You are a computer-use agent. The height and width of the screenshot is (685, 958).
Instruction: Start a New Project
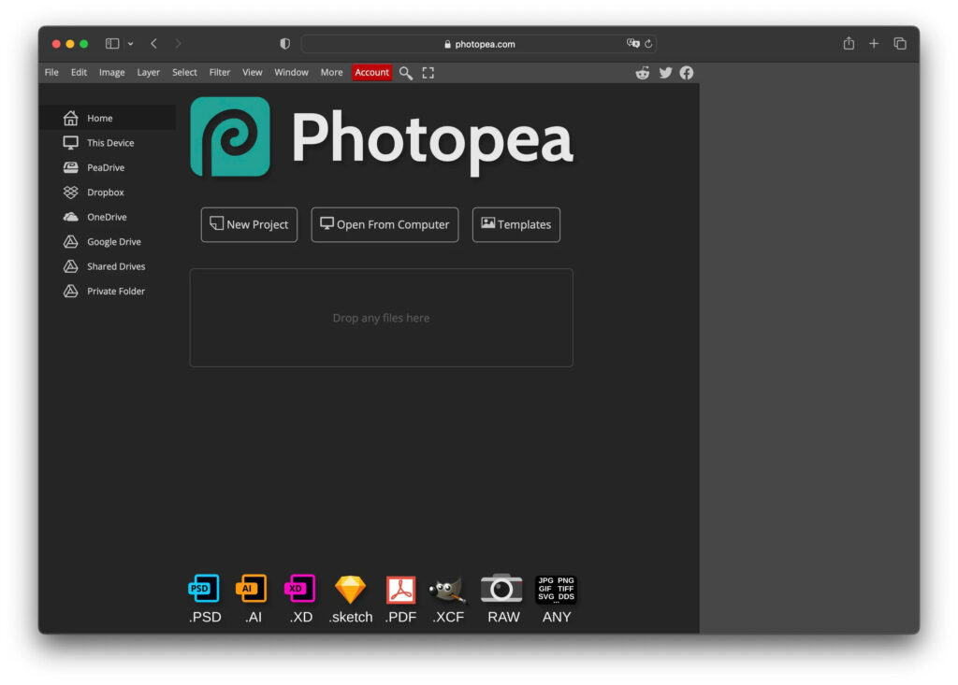249,224
